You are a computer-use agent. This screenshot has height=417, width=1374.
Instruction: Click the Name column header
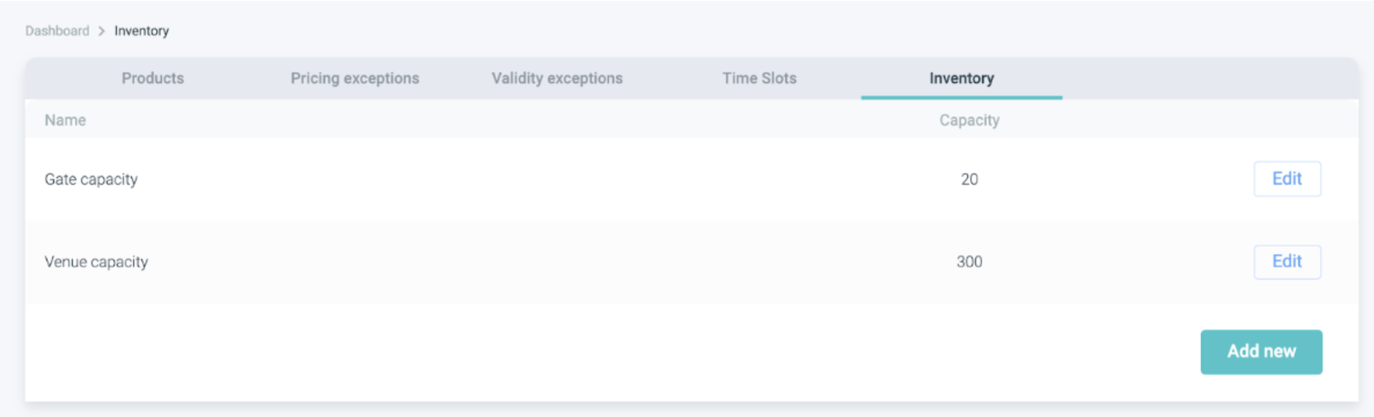[x=65, y=121]
